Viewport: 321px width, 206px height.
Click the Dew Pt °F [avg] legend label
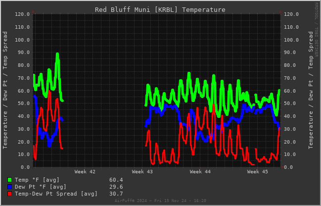pyautogui.click(x=41, y=187)
